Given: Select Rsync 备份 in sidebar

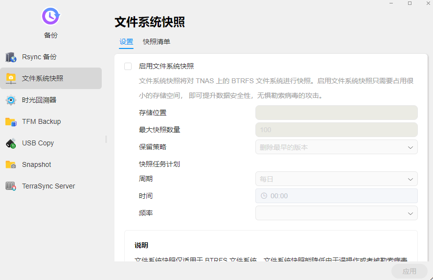Looking at the screenshot, I should (x=39, y=57).
